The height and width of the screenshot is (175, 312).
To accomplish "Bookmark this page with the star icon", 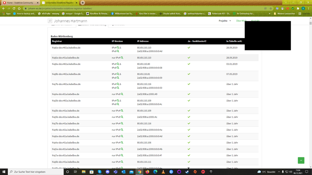I will pyautogui.click(x=270, y=8).
